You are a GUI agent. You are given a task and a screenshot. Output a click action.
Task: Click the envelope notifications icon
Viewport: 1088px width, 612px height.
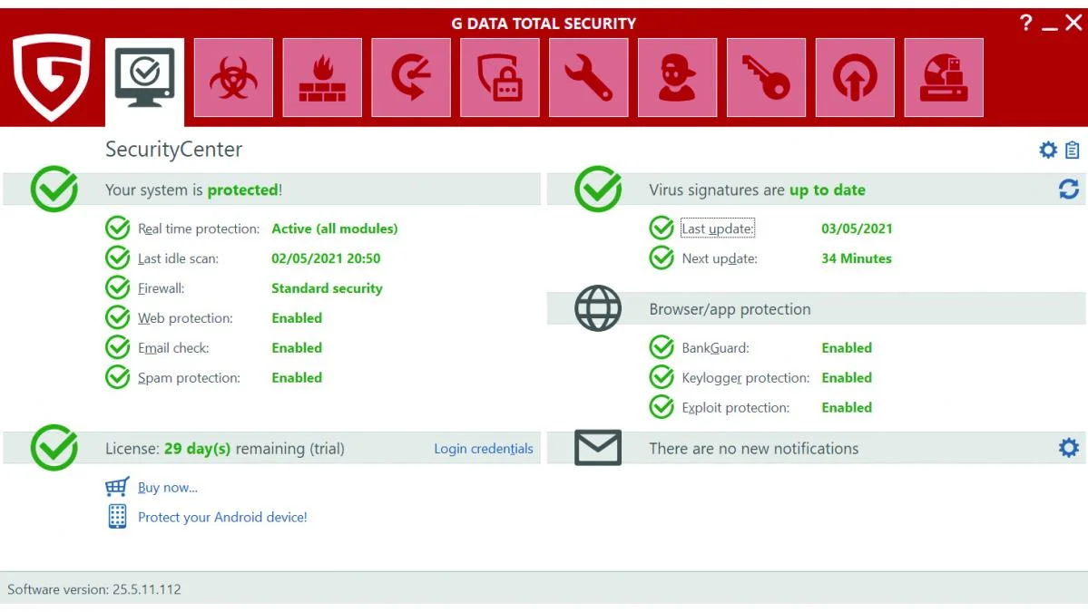coord(598,448)
